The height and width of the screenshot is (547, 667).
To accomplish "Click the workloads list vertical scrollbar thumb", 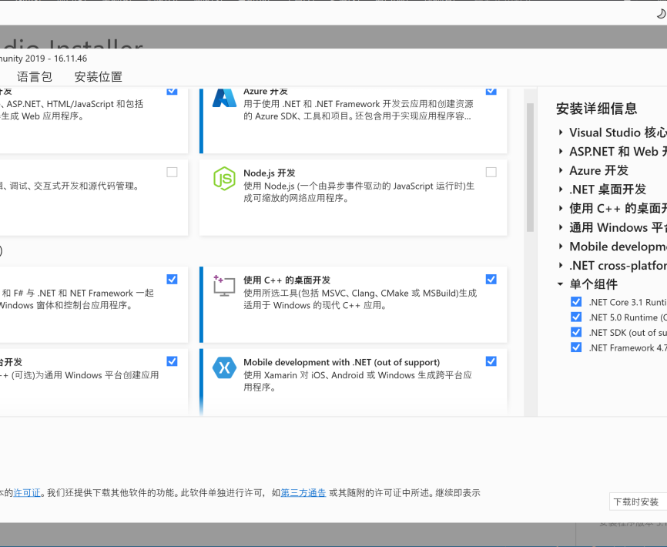I will tap(530, 167).
